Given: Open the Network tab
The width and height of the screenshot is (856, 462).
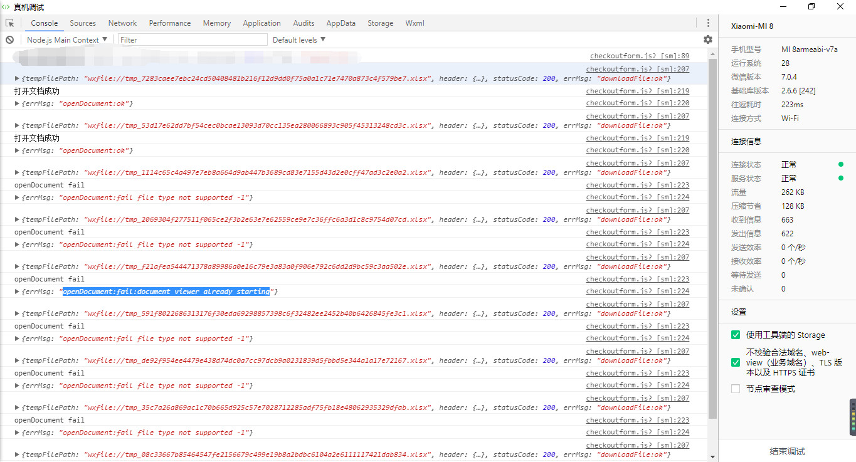Looking at the screenshot, I should click(x=122, y=23).
